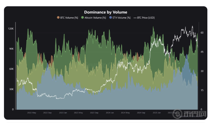
Task: Toggle the ETH Volume [%] legend entry
Action: point(120,18)
